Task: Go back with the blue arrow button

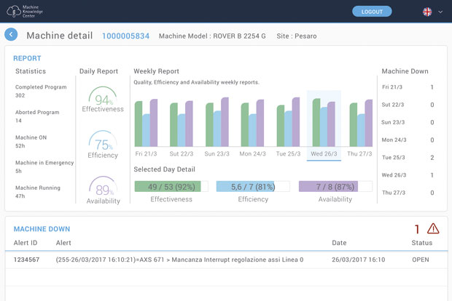Action: point(11,35)
